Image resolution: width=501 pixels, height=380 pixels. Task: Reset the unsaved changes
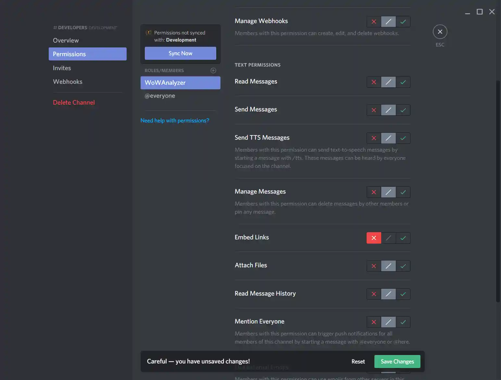tap(358, 361)
